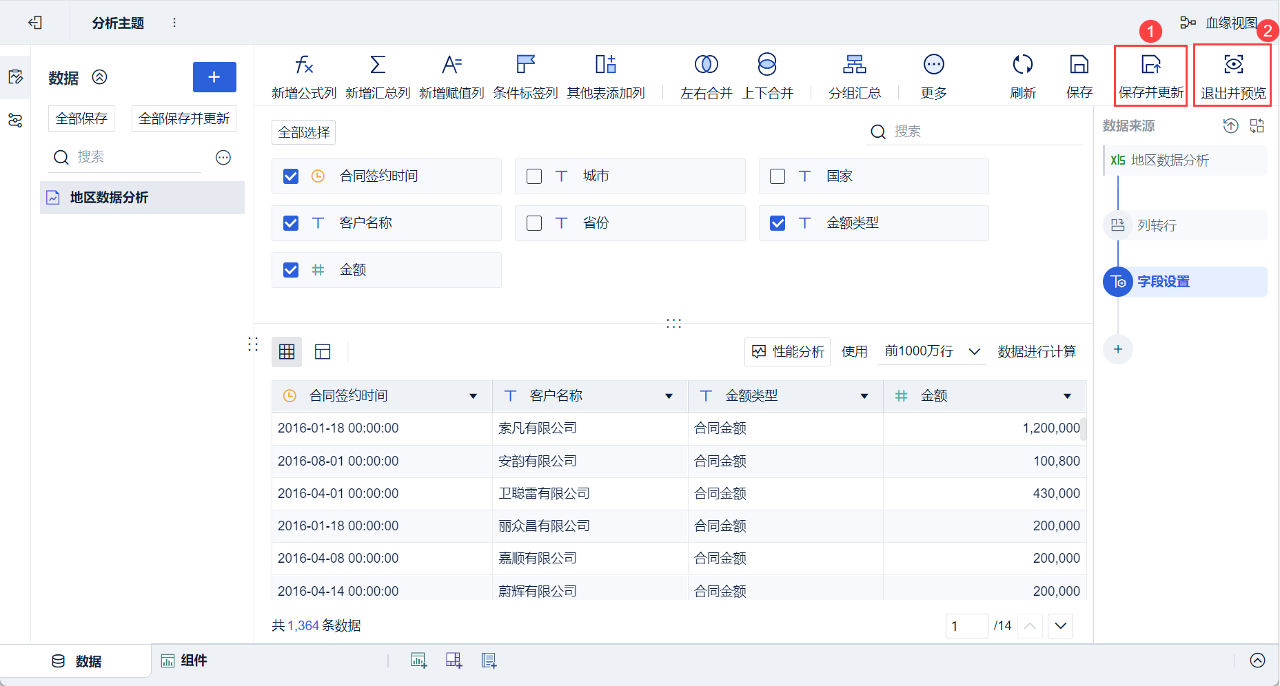
Task: Click the 新增汇总列 sigma icon
Action: coord(378,65)
